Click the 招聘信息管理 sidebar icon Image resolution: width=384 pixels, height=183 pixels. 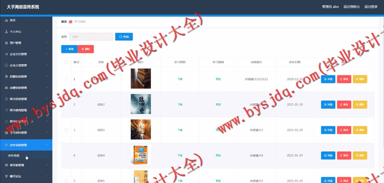point(7,76)
